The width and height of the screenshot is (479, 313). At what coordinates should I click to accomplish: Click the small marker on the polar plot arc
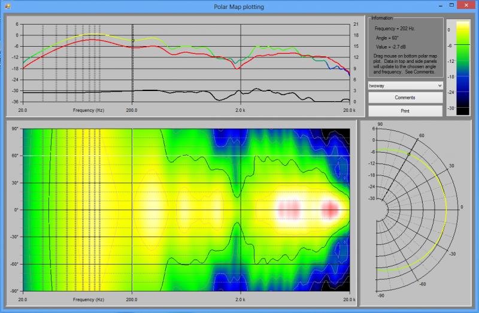coord(409,154)
